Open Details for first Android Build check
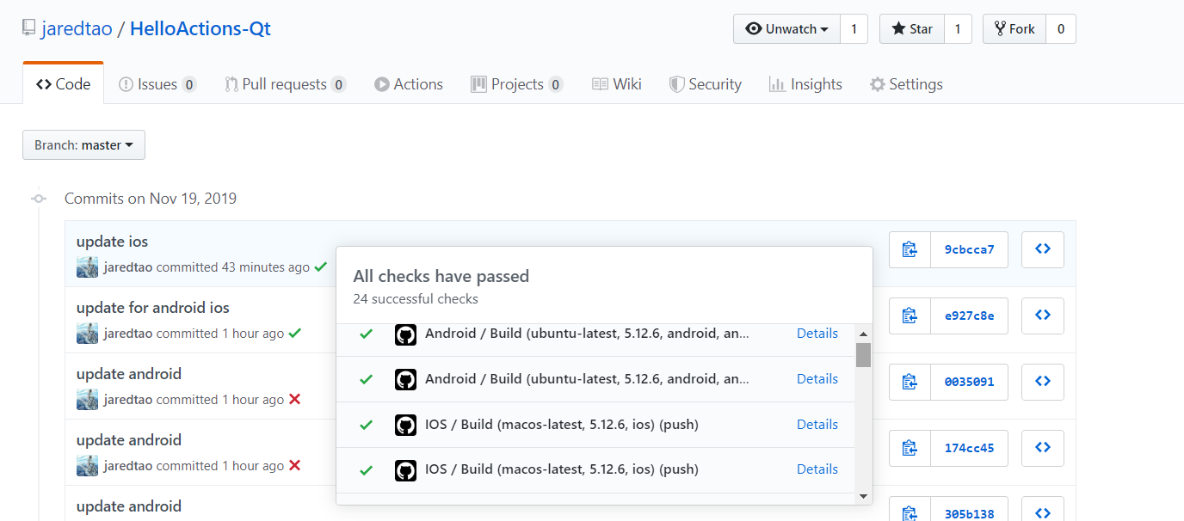Screen dimensions: 1184x521 point(817,334)
